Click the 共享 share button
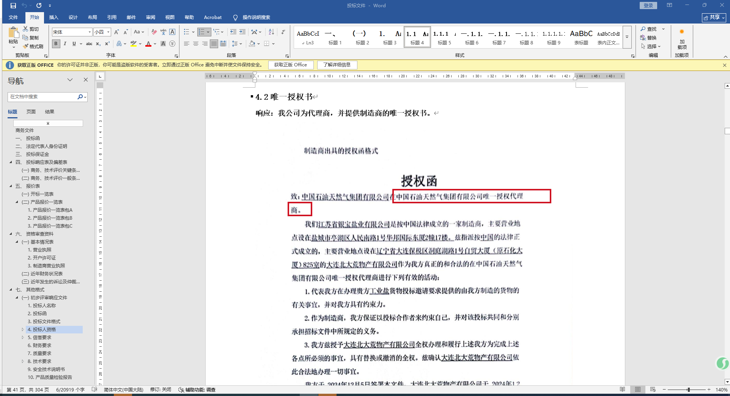Image resolution: width=730 pixels, height=396 pixels. 714,17
